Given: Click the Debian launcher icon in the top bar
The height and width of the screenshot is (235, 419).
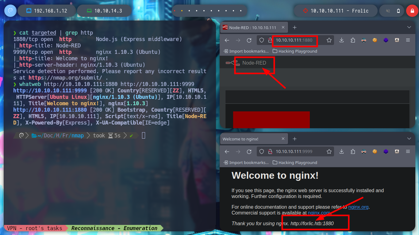Looking at the screenshot, I should coord(10,11).
